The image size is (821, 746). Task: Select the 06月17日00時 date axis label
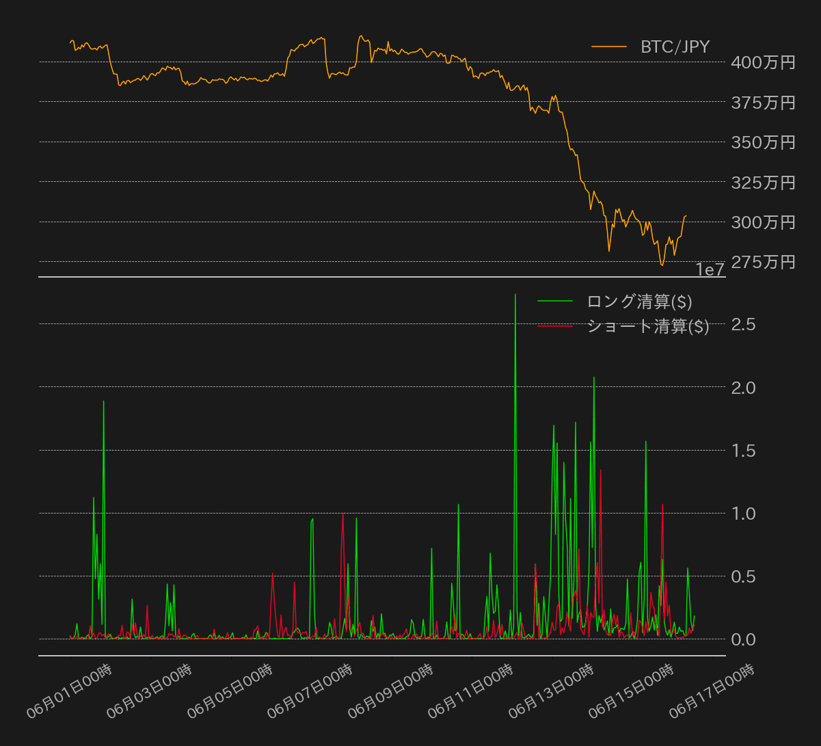(711, 691)
